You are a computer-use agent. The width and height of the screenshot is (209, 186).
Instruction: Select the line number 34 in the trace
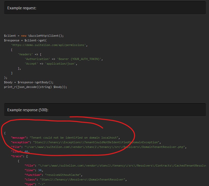click(39, 170)
